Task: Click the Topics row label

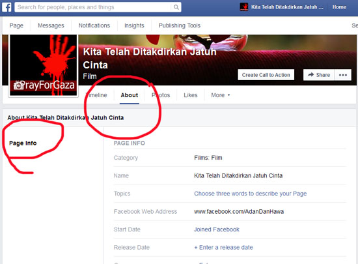Action: pos(122,194)
